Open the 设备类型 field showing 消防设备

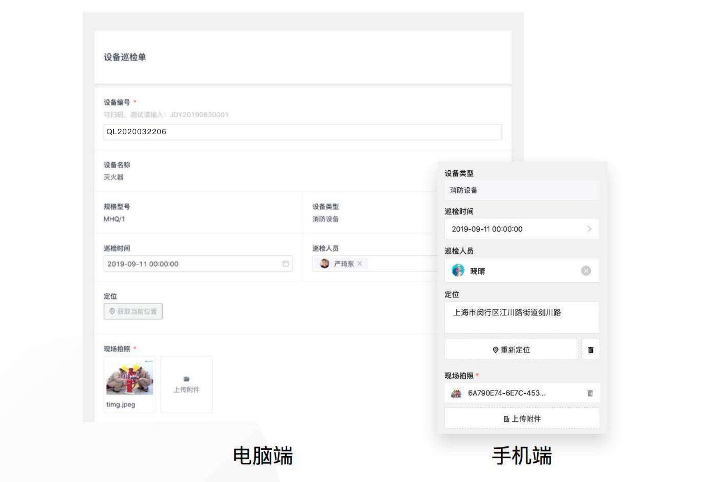521,190
